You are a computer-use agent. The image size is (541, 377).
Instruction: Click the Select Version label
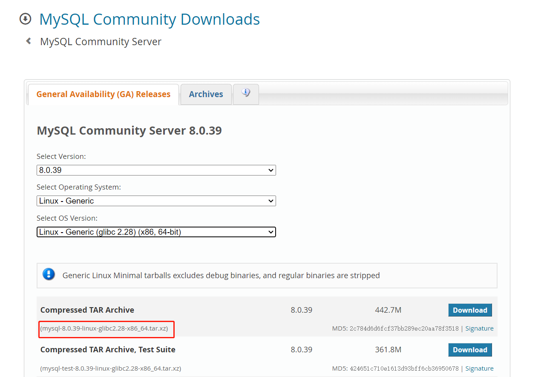coord(61,156)
